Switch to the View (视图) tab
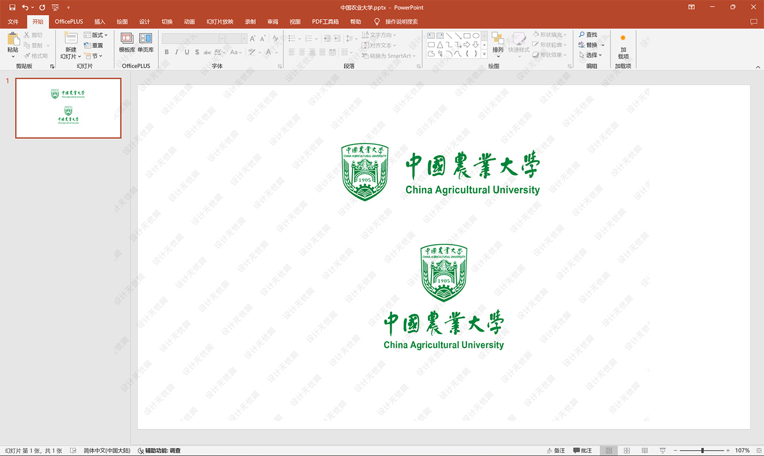Image resolution: width=764 pixels, height=456 pixels. 295,21
